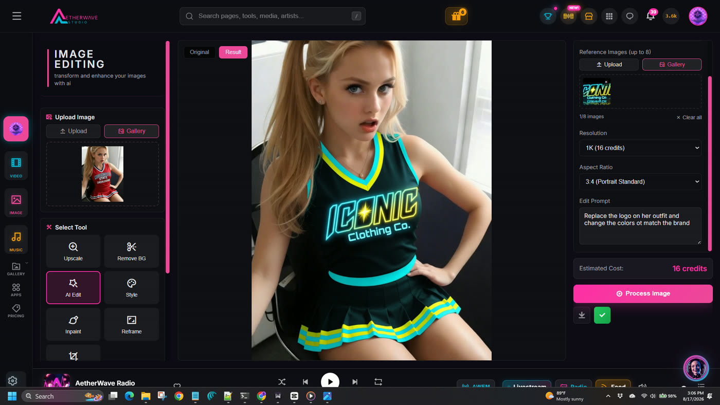The height and width of the screenshot is (405, 720).
Task: Go to the Video section in sidebar
Action: coord(16,165)
